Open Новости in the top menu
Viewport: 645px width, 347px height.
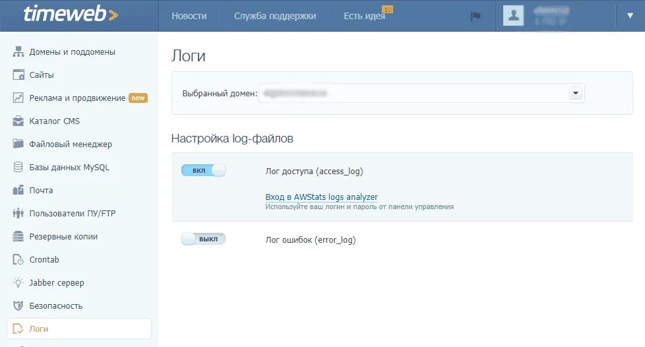(189, 16)
